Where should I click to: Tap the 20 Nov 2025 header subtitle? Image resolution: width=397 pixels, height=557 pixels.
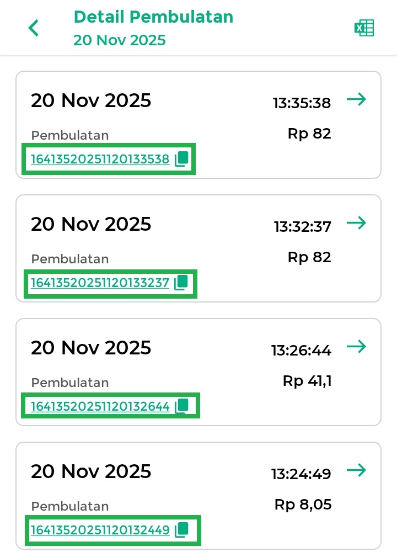119,40
